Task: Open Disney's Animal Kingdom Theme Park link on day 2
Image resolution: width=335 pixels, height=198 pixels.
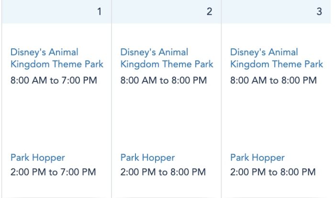Action: [167, 58]
